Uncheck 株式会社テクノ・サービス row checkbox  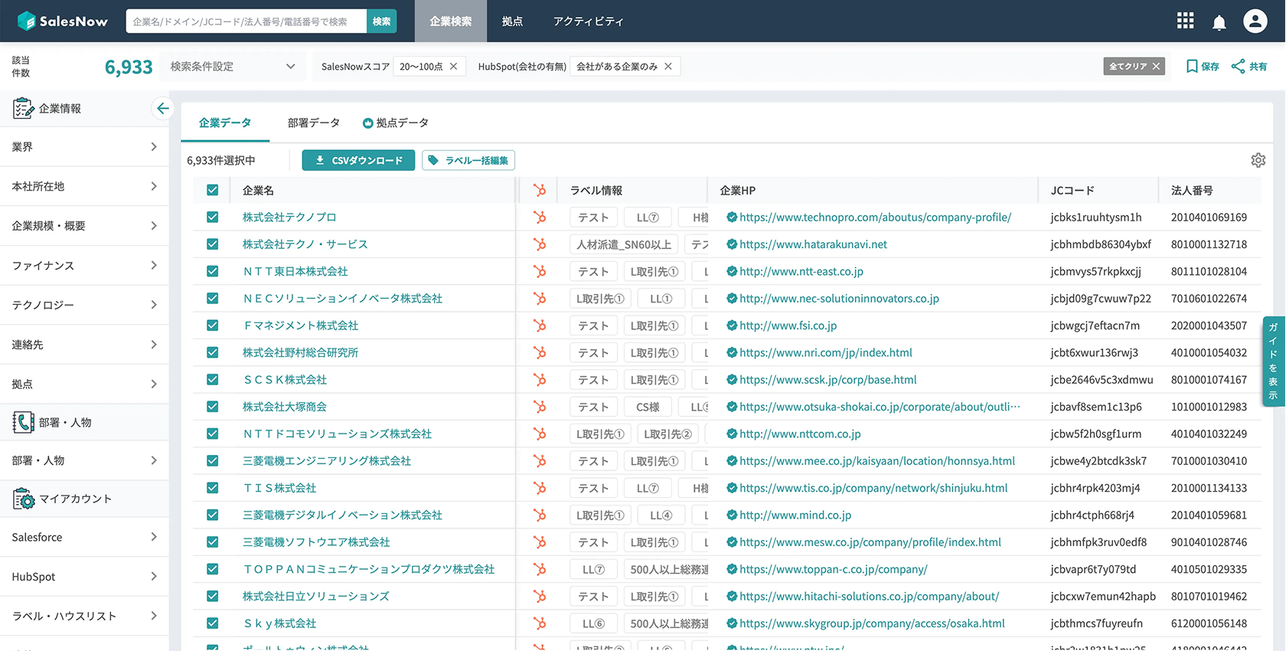[213, 244]
